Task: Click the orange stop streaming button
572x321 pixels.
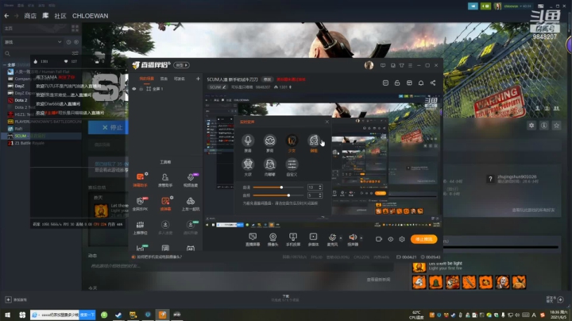Action: coord(423,239)
